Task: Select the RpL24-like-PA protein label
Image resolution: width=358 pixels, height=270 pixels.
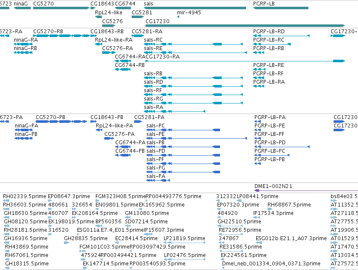Action: 114,125
